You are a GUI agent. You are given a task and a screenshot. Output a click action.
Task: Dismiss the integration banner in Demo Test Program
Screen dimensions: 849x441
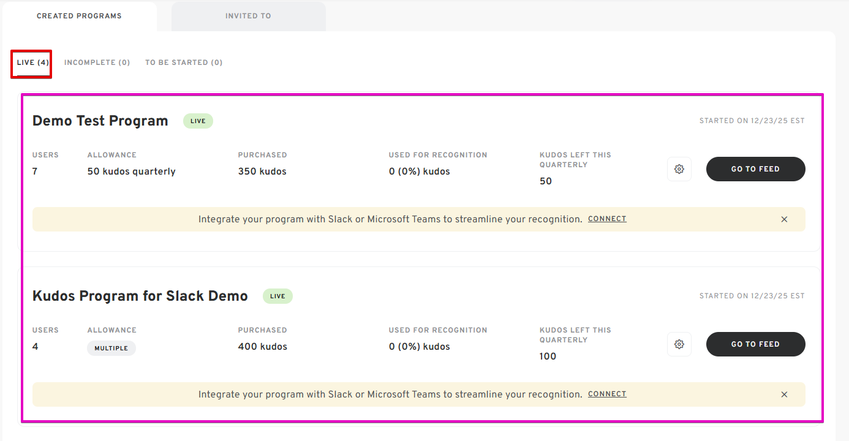click(784, 219)
